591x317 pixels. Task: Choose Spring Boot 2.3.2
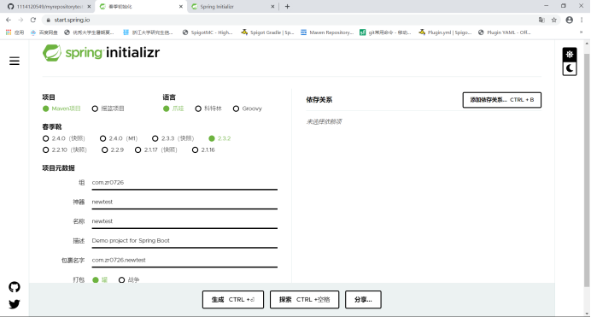click(x=219, y=138)
